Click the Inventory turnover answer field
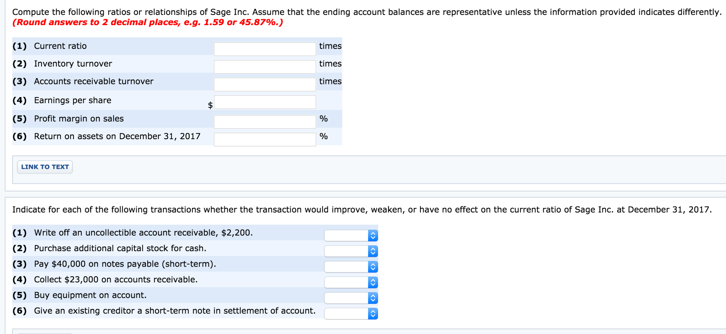 pyautogui.click(x=264, y=67)
